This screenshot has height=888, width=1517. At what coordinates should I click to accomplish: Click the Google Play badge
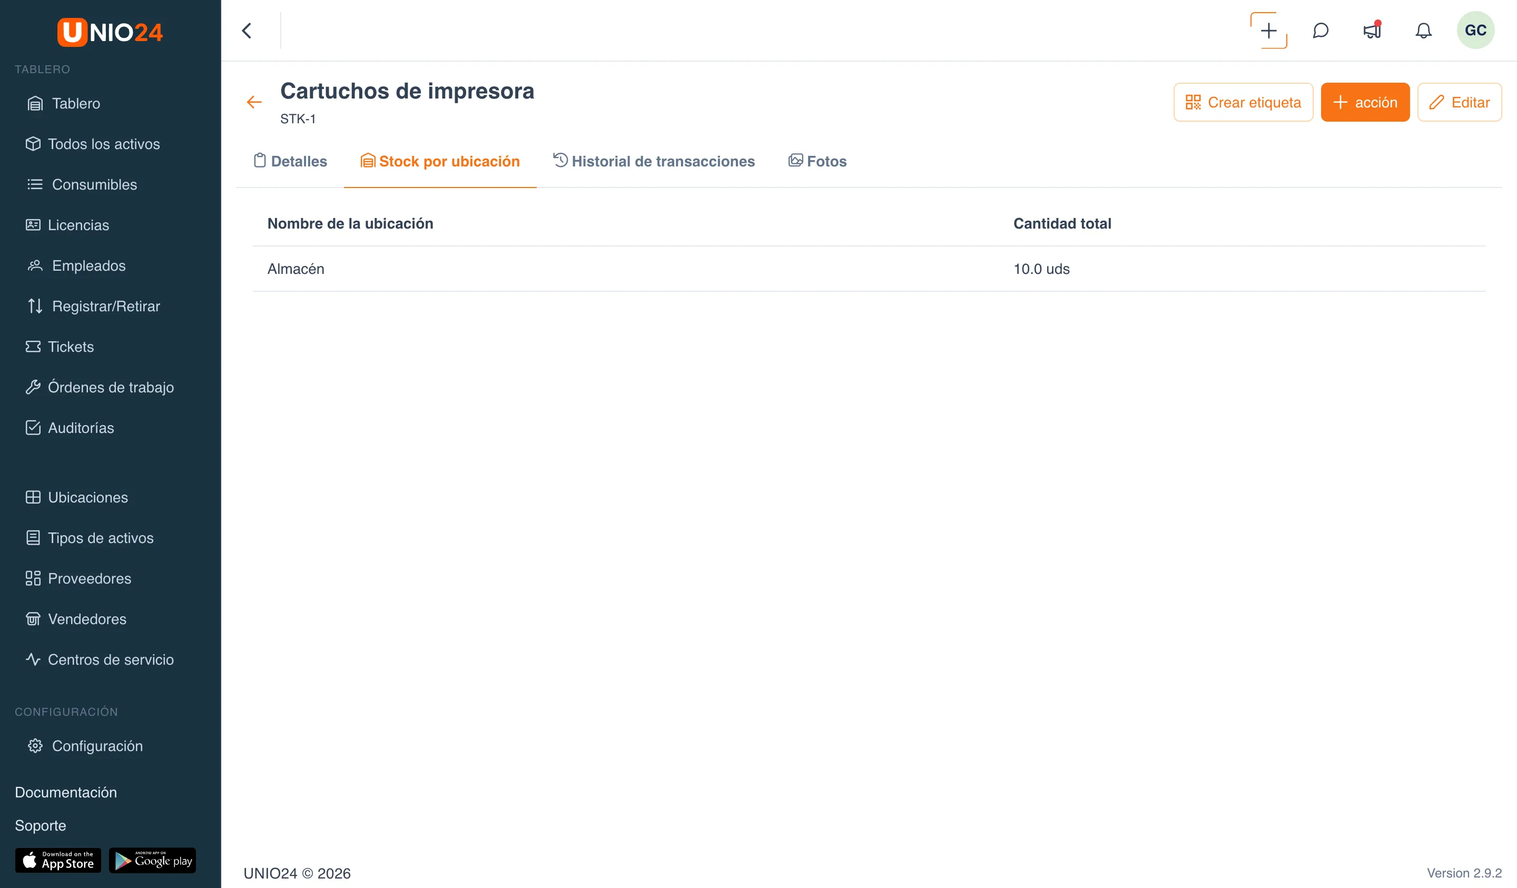pyautogui.click(x=152, y=860)
